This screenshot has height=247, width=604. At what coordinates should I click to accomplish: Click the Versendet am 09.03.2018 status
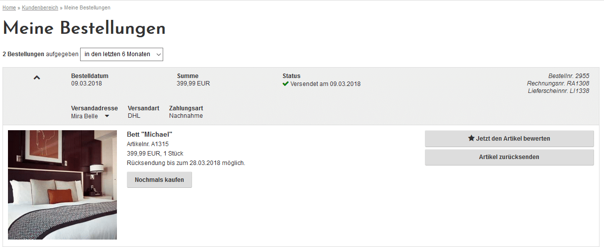pyautogui.click(x=325, y=84)
